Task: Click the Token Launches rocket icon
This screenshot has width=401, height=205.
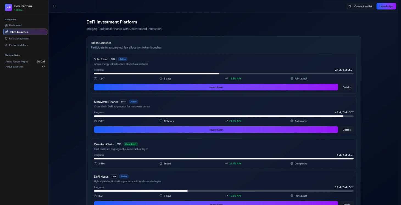Action: [x=6, y=32]
